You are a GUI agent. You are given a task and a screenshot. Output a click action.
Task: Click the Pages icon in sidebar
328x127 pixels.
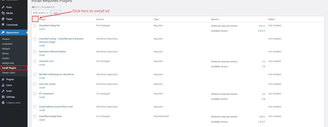pos(3,19)
